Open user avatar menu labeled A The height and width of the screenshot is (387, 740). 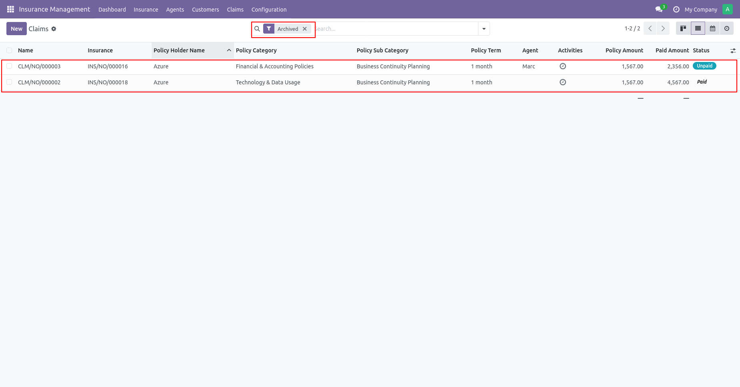pyautogui.click(x=728, y=9)
